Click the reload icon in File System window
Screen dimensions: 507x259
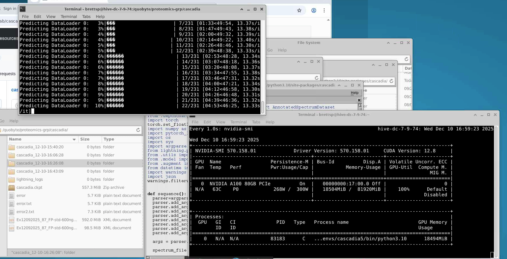coord(406,59)
